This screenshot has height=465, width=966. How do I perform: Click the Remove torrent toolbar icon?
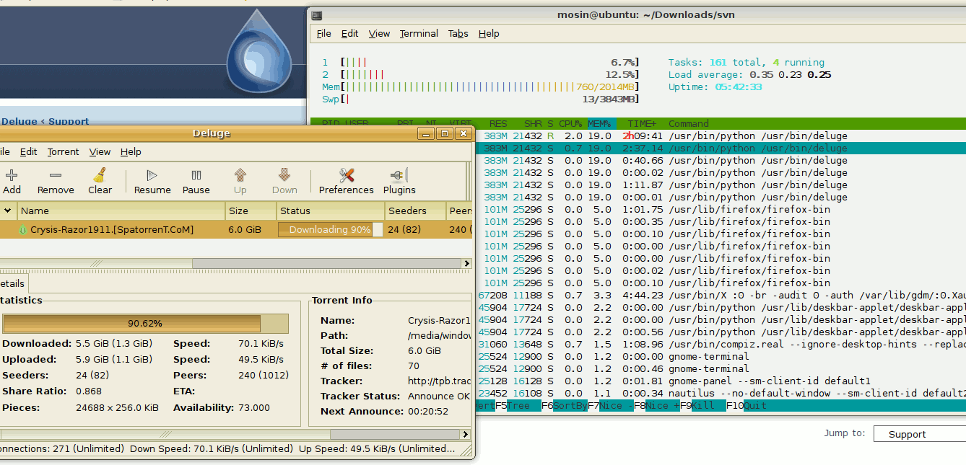pyautogui.click(x=56, y=175)
